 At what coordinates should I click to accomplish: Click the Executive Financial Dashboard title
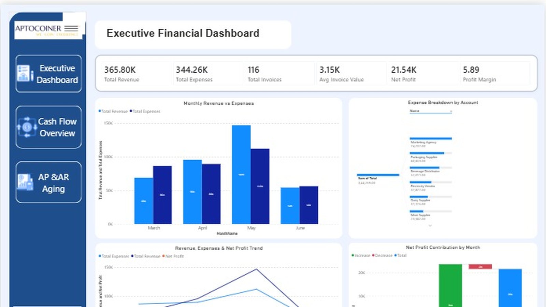pos(183,33)
